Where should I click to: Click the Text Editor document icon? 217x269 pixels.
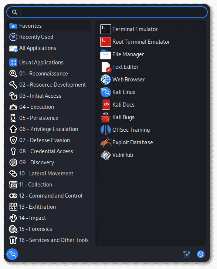pos(106,67)
